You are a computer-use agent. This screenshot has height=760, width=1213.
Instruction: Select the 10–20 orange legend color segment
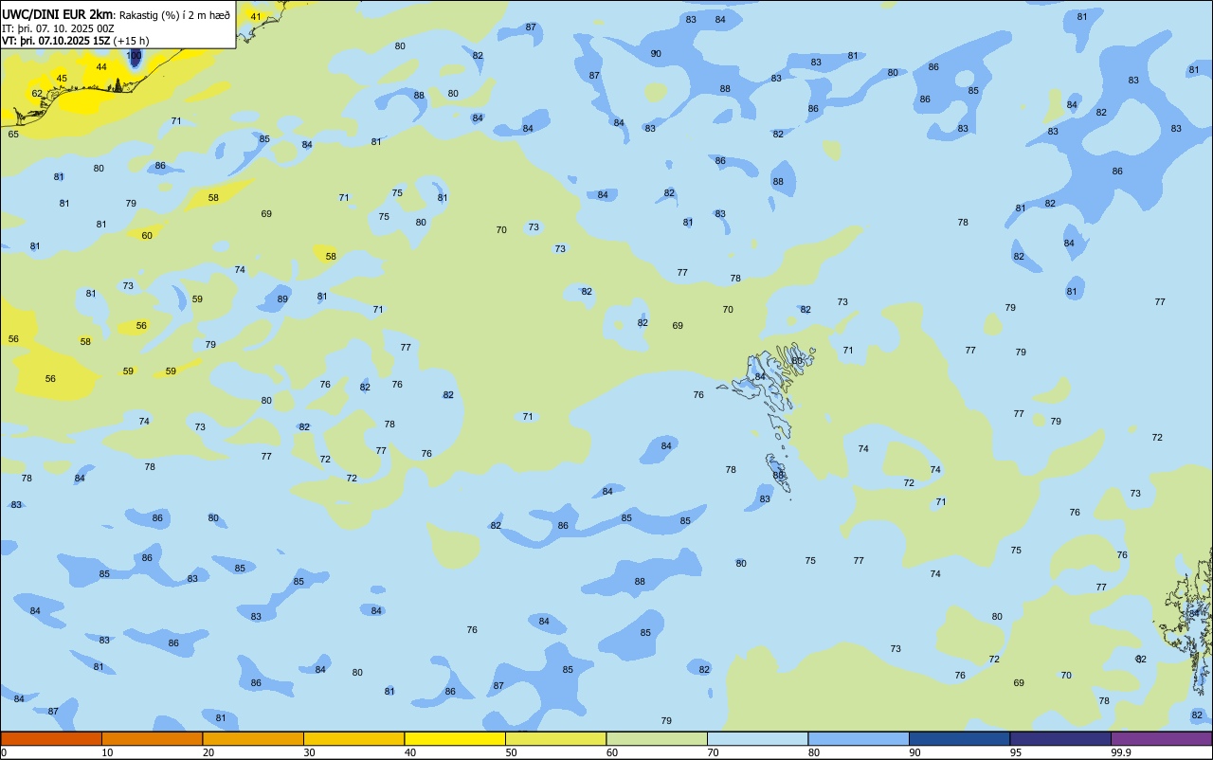point(152,738)
